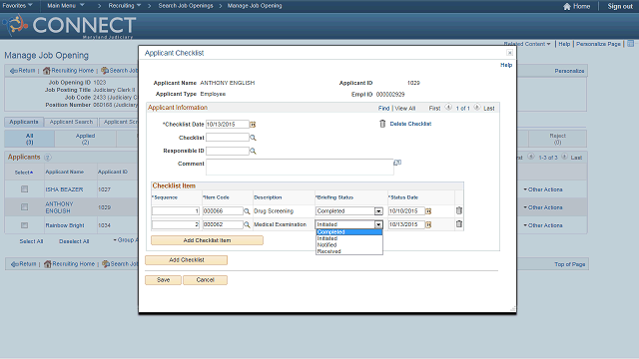Click the Connect logo

click(69, 26)
